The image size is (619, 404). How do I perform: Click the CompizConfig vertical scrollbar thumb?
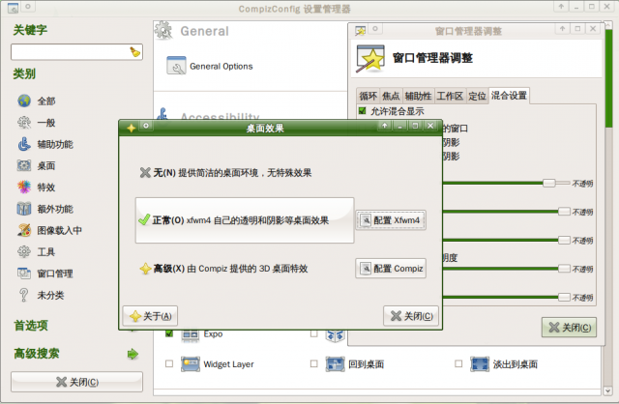coord(608,77)
